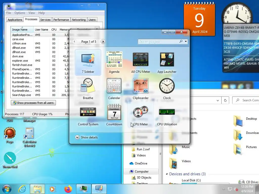This screenshot has height=194, width=259.
Task: Select the SearchApp.exe process row
Action: click(40, 95)
